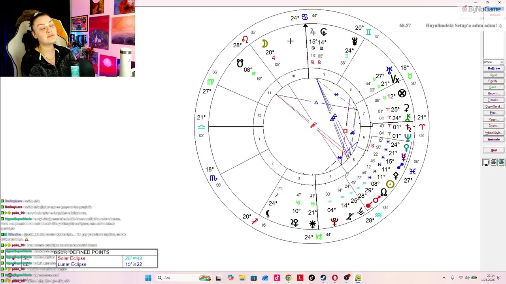The image size is (506, 284).
Task: Click Solar Eclipse in user-defined points
Action: click(72, 258)
